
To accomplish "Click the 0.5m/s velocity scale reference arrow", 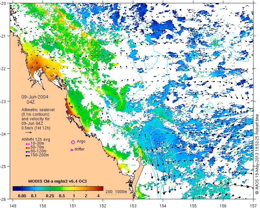I will coord(29,132).
